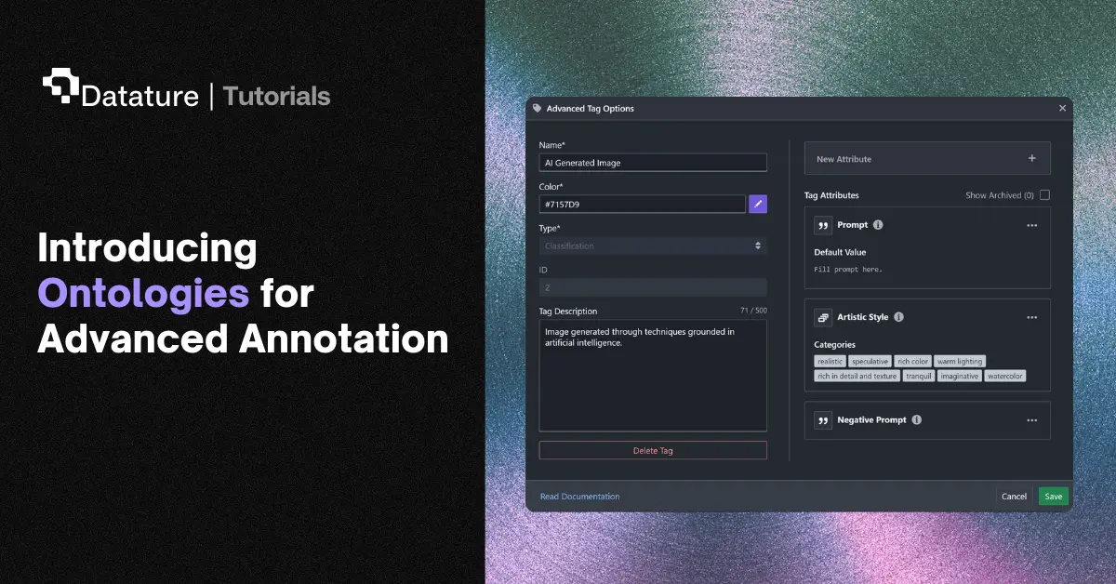Click the info icon next to Artistic Style
The width and height of the screenshot is (1116, 584).
pyautogui.click(x=898, y=316)
